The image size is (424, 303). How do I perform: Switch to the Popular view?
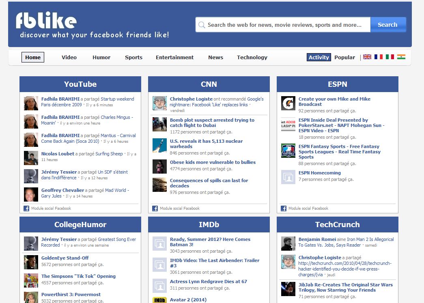coord(344,57)
